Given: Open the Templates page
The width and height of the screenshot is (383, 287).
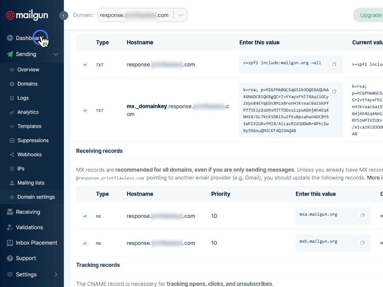Looking at the screenshot, I should (29, 126).
